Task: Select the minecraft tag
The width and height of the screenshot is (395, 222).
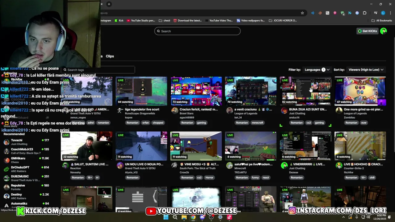Action: [257, 123]
